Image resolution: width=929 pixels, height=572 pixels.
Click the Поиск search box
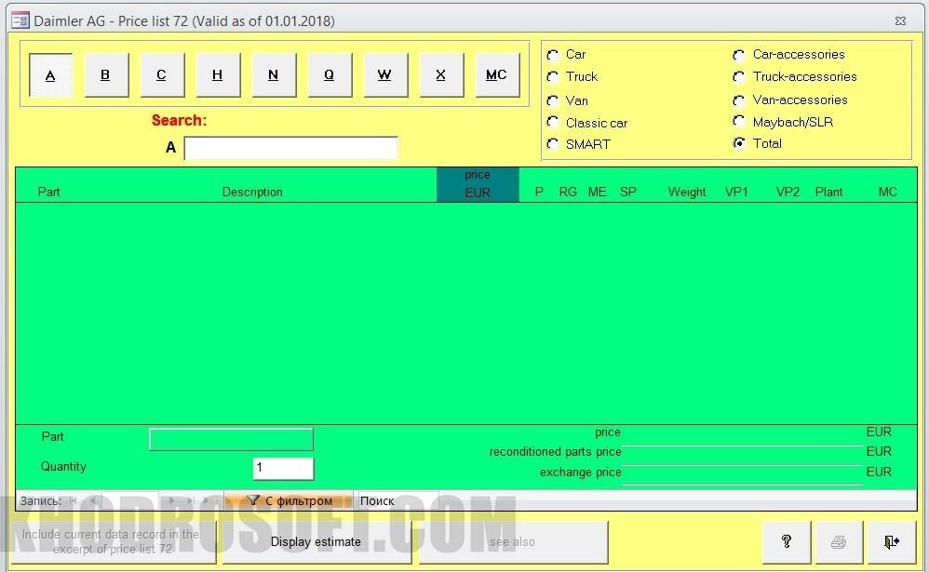coord(397,500)
